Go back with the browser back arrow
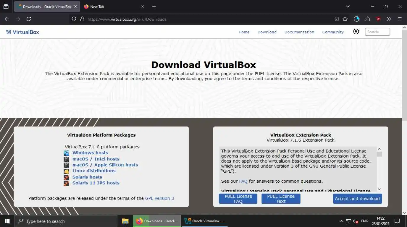 [7, 19]
